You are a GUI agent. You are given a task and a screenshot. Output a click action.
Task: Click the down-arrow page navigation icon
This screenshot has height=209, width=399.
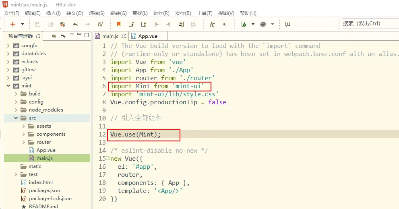[x=144, y=24]
